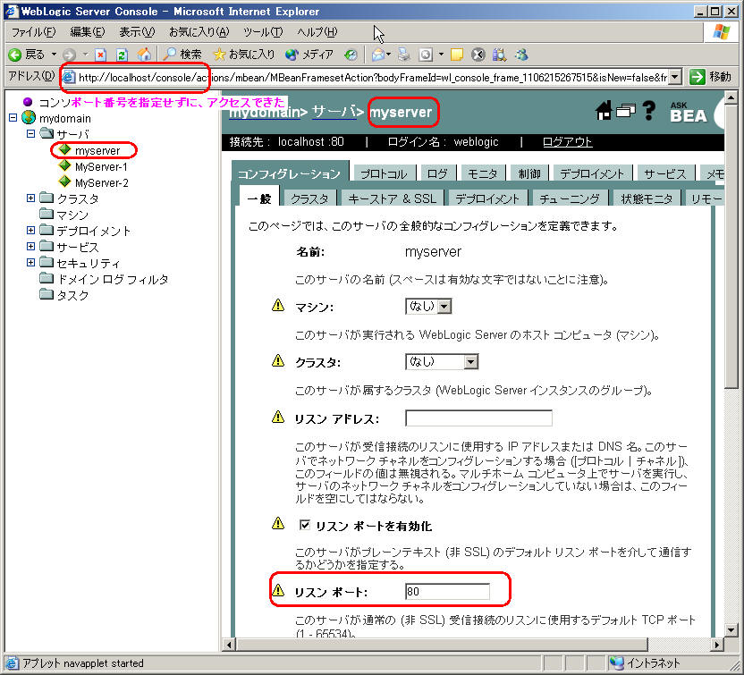Click the browser refresh toolbar icon
The image size is (744, 675).
122,55
